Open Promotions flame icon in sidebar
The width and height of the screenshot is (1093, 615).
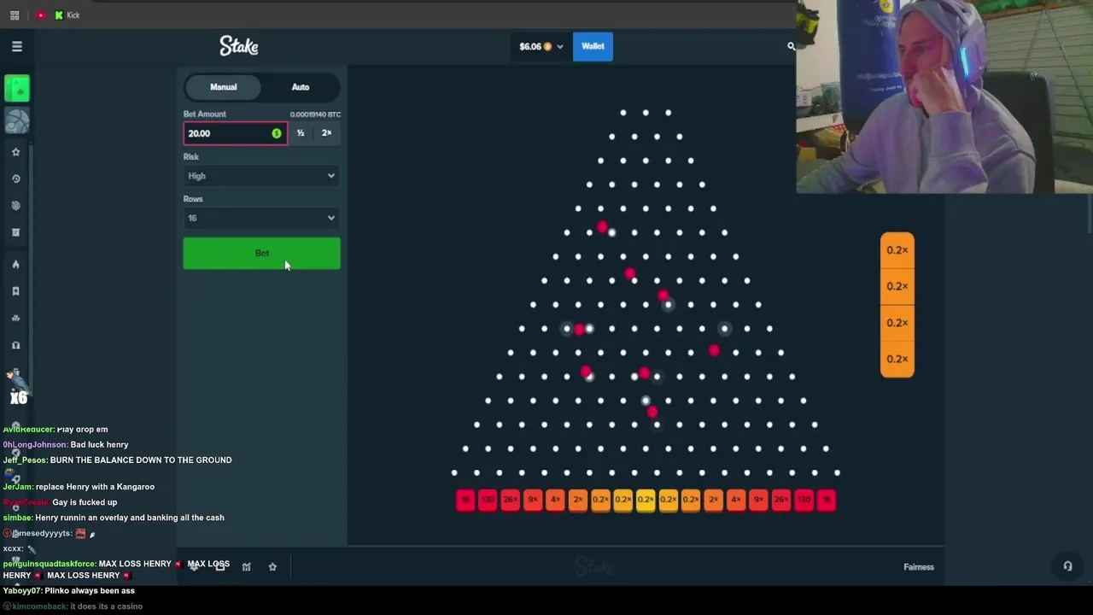(x=15, y=265)
